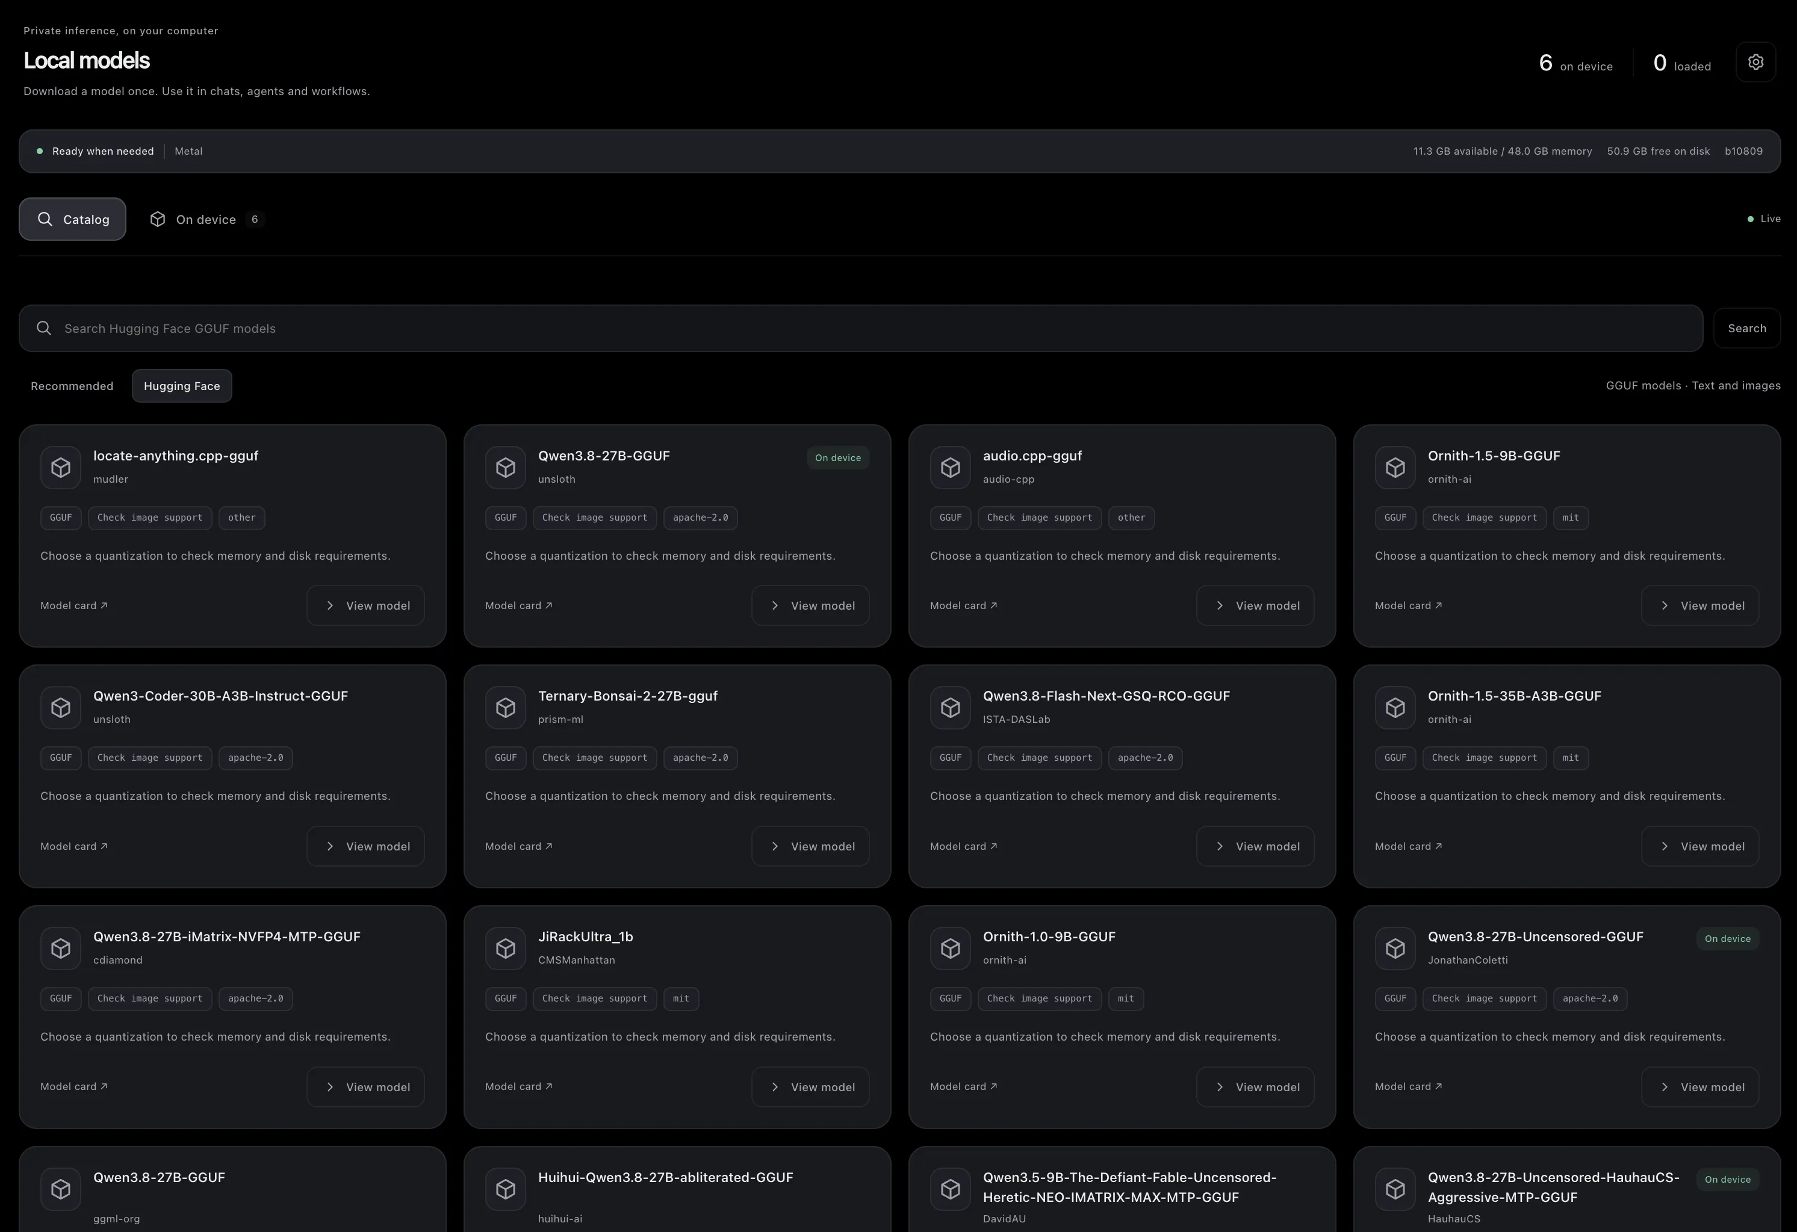Click the cube icon of JiRackUltra_1b card

coord(506,949)
